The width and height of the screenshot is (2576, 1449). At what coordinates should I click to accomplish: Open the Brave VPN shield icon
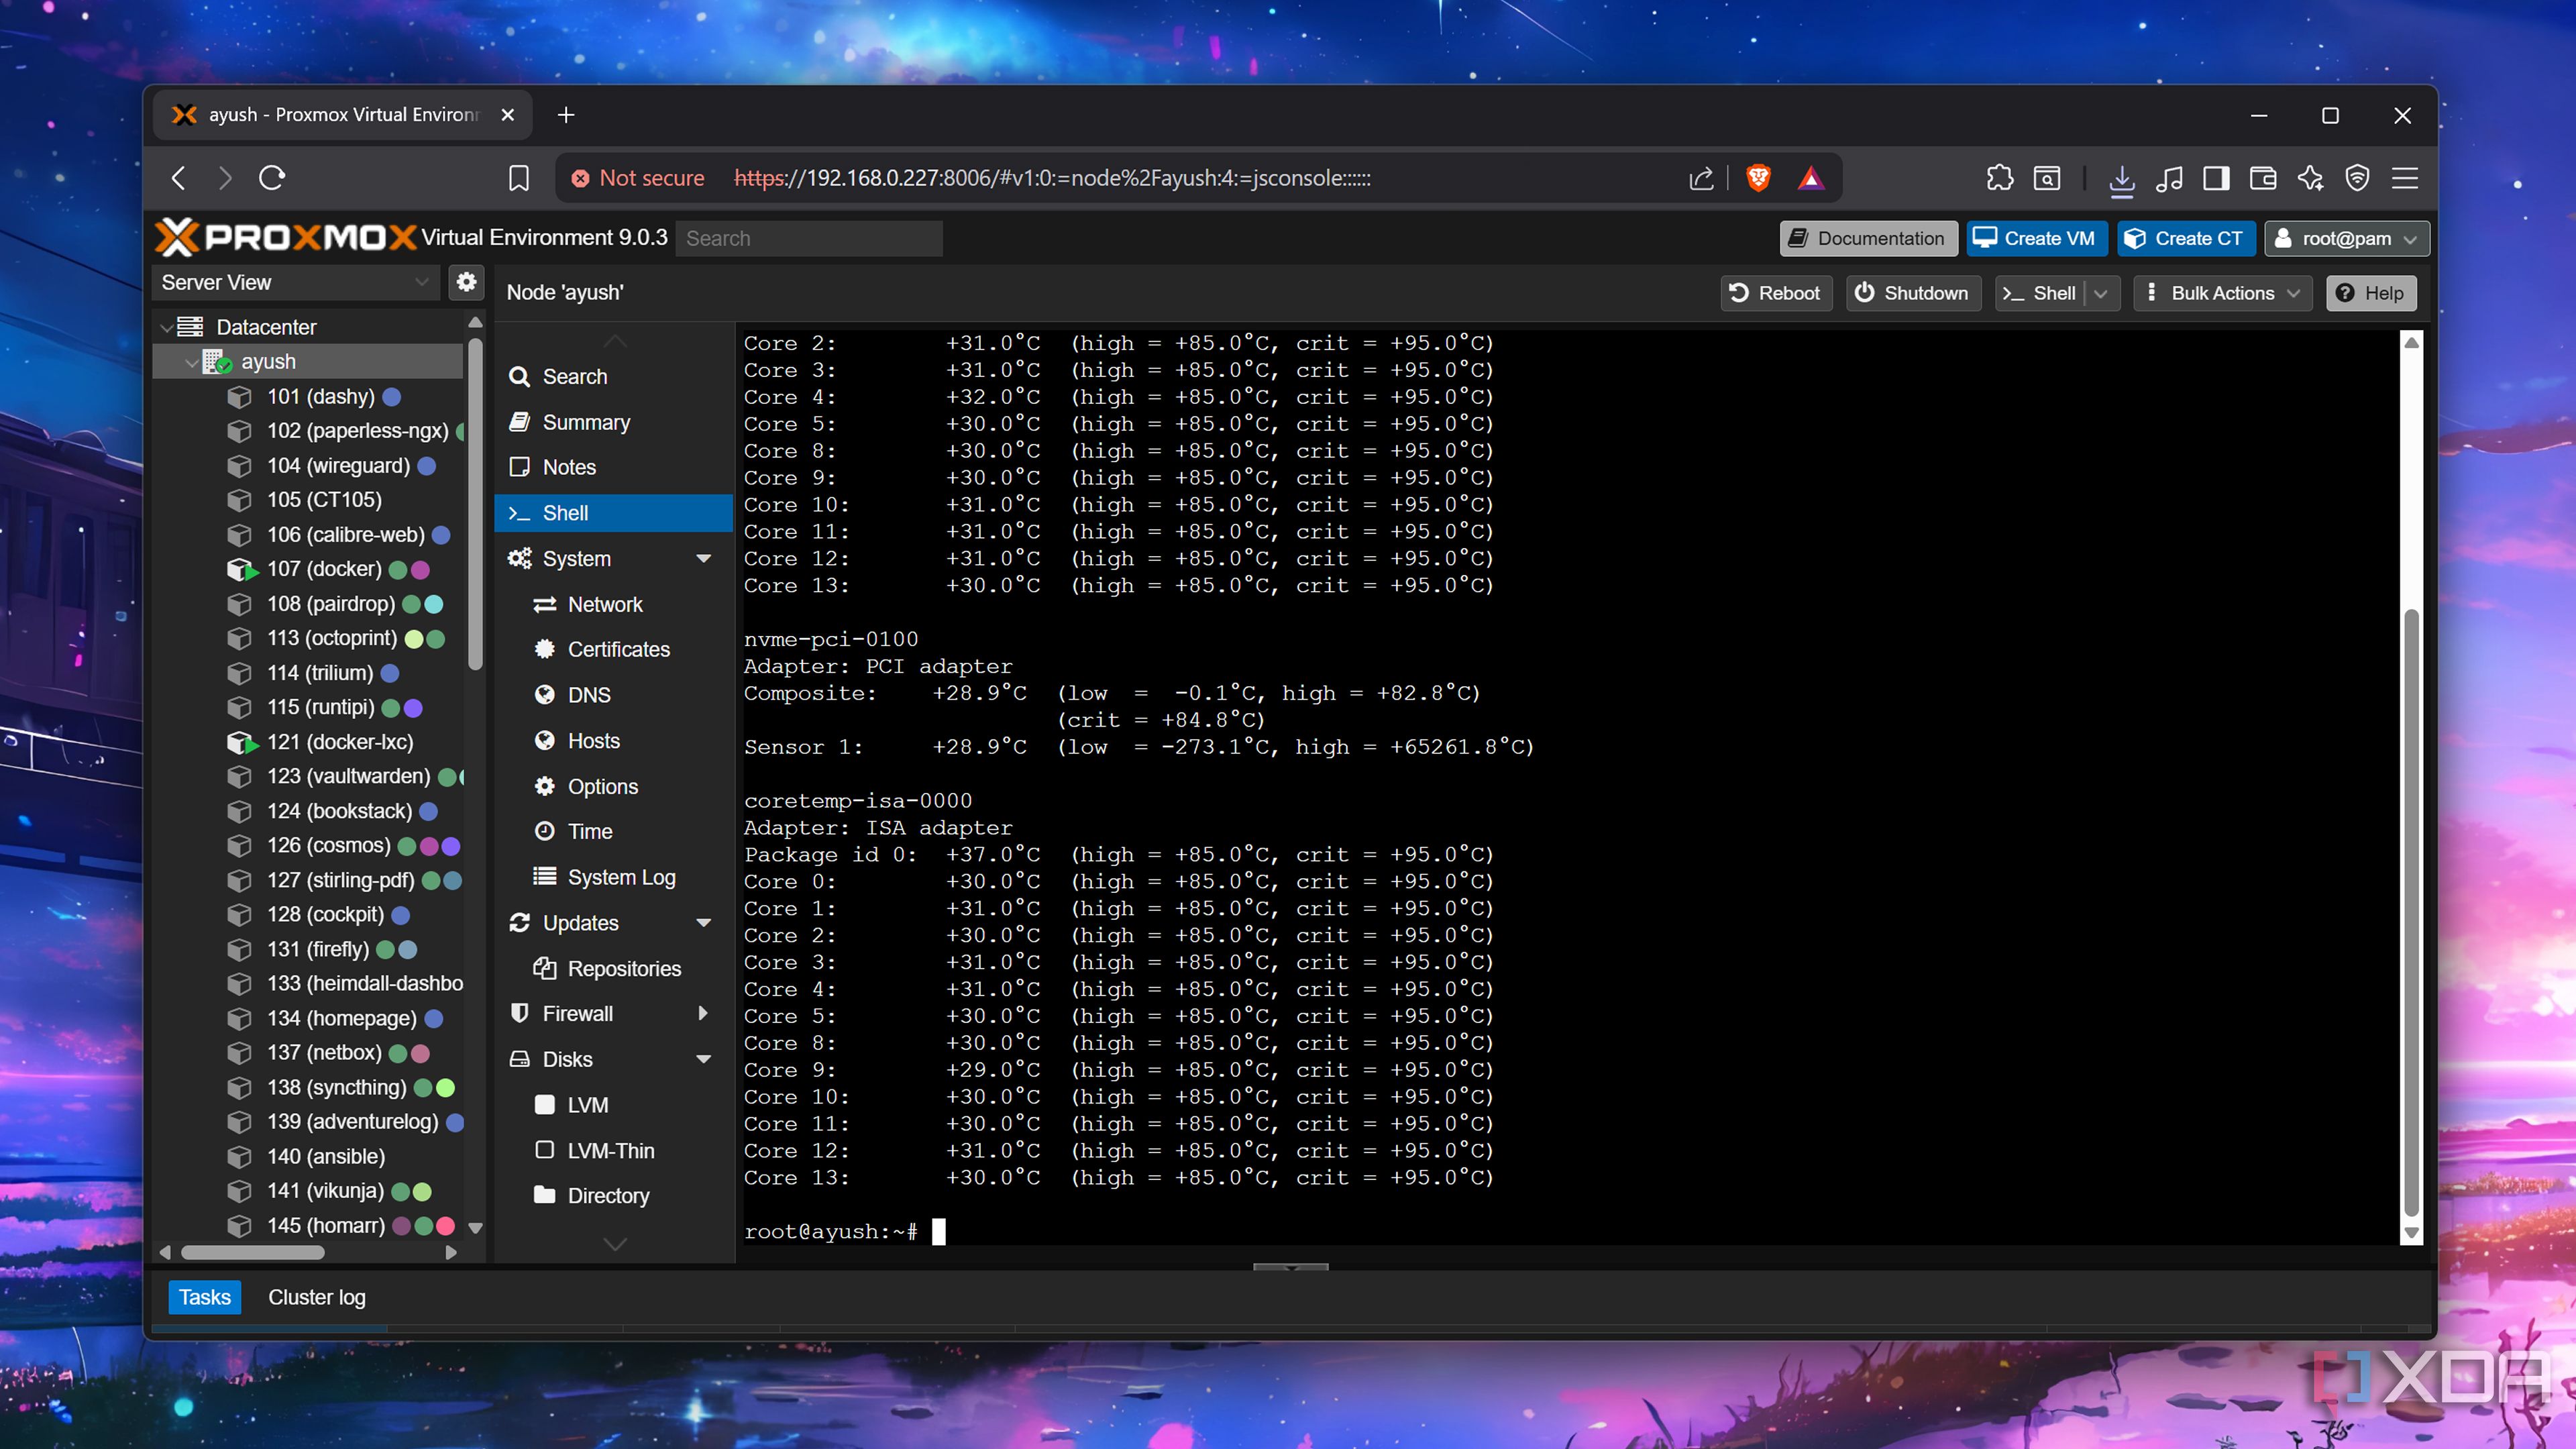(2357, 178)
